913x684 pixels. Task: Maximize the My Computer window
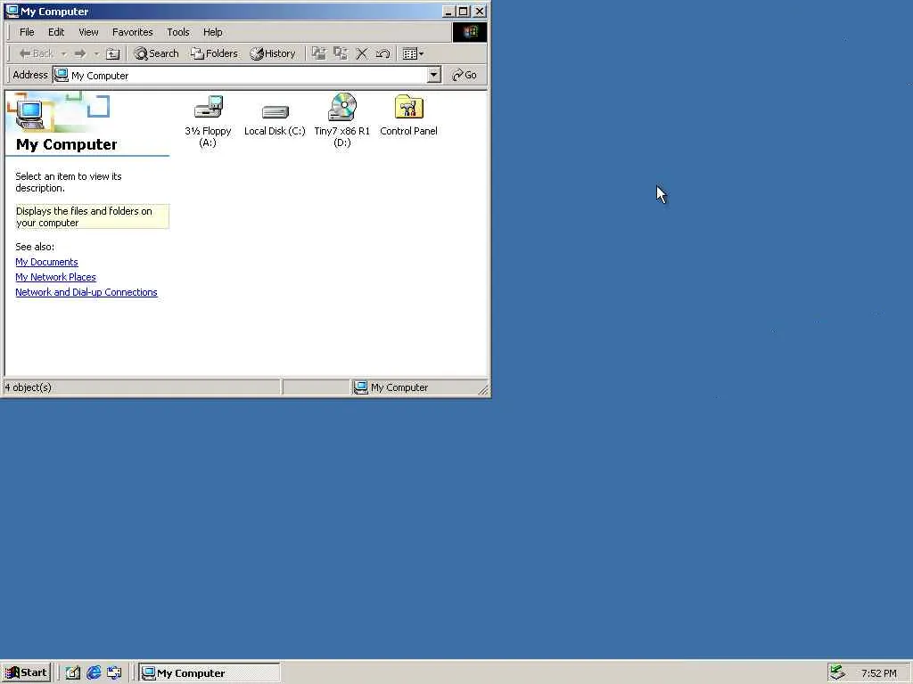pyautogui.click(x=464, y=11)
